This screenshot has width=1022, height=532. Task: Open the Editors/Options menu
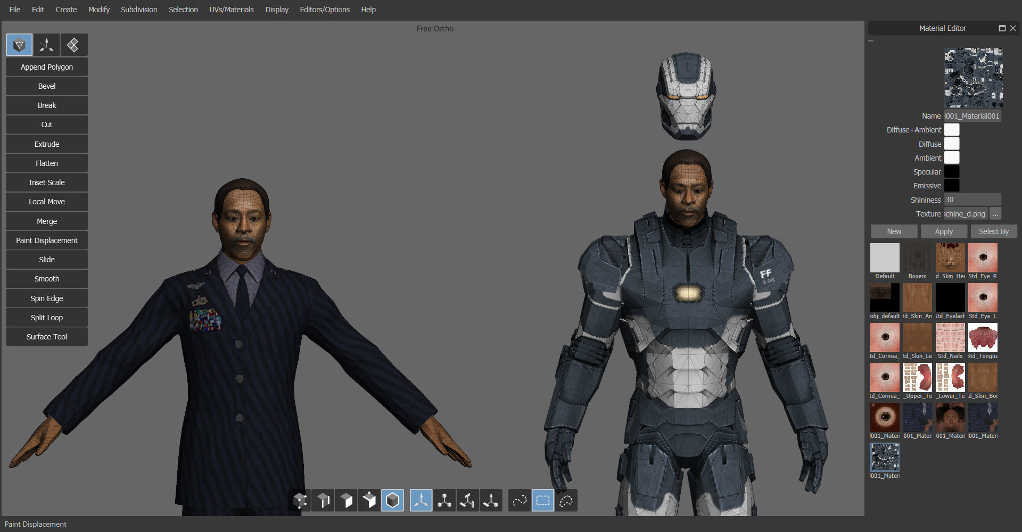click(325, 10)
